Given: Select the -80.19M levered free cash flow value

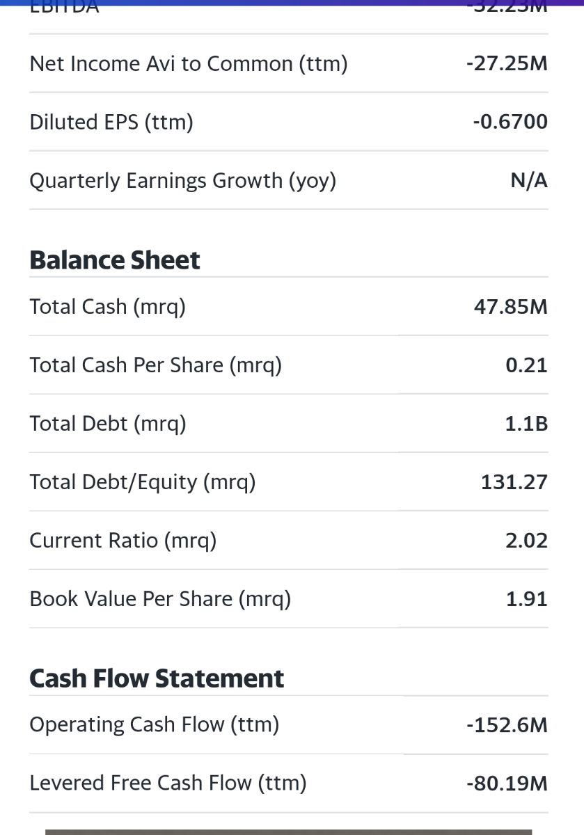Looking at the screenshot, I should click(507, 784).
